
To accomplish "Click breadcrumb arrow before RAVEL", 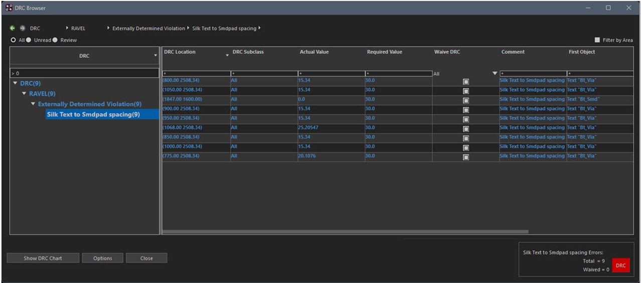I will click(68, 29).
